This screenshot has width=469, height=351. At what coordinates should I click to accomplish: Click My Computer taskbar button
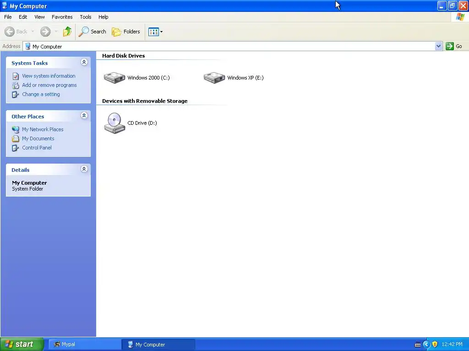click(158, 344)
